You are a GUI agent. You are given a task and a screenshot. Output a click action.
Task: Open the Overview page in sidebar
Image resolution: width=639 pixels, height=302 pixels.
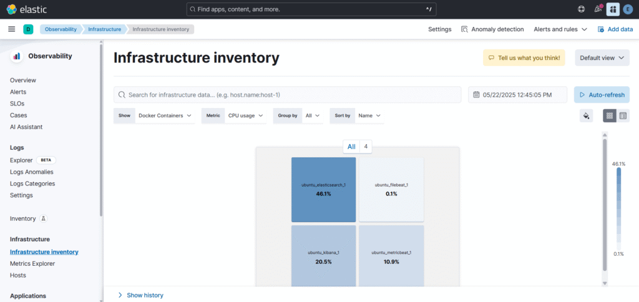(23, 80)
